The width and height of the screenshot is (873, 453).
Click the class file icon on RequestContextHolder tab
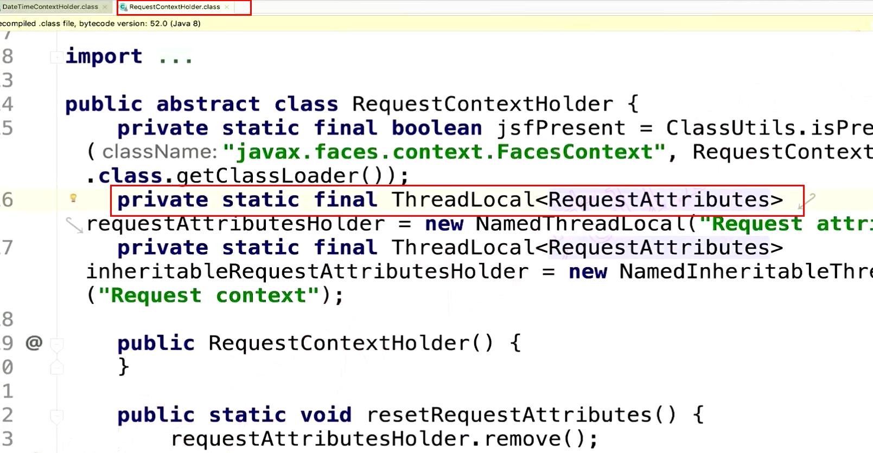click(x=124, y=7)
